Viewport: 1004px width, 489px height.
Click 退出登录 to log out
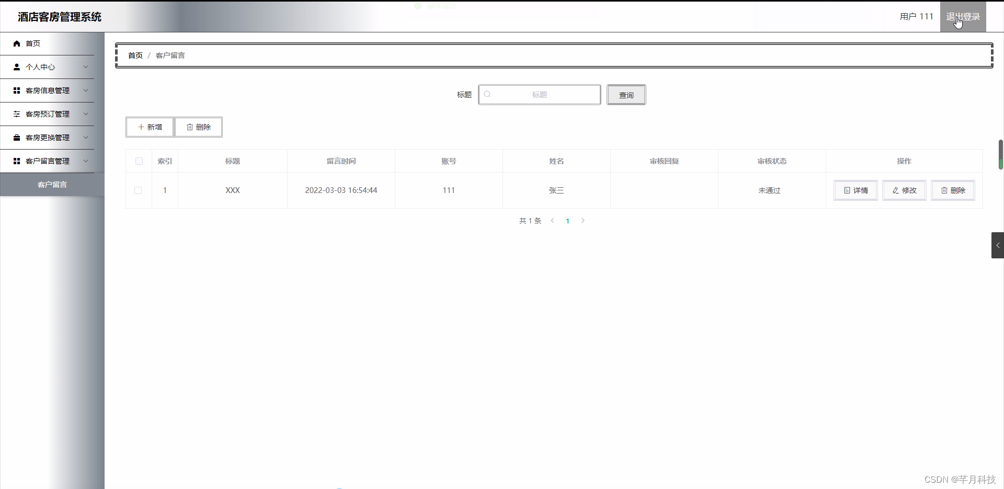(963, 17)
